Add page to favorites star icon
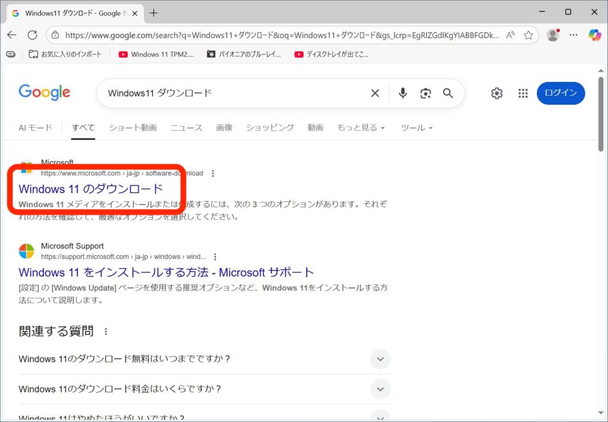 528,35
